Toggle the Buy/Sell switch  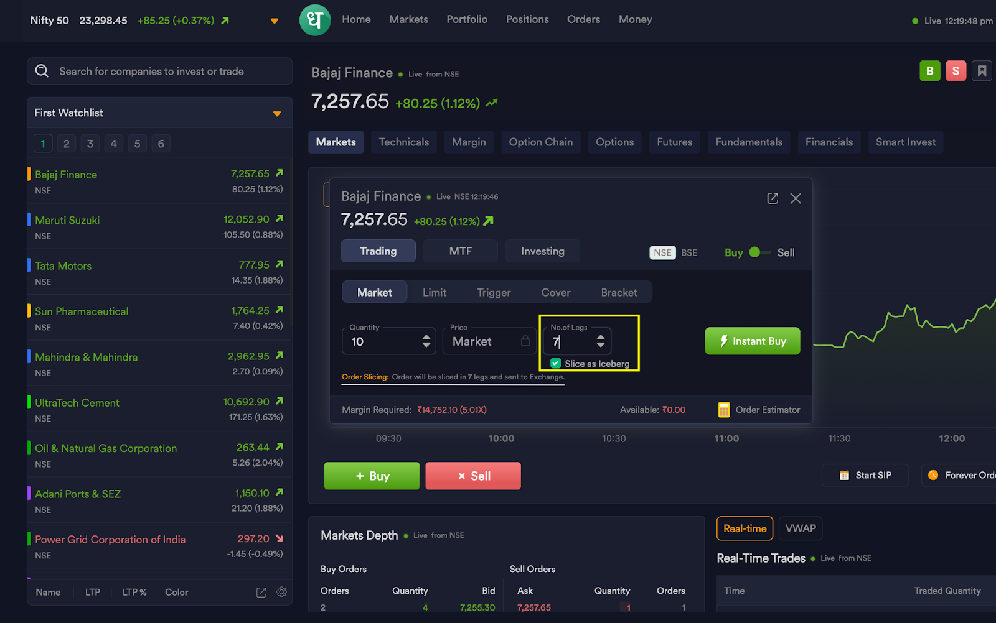[760, 252]
